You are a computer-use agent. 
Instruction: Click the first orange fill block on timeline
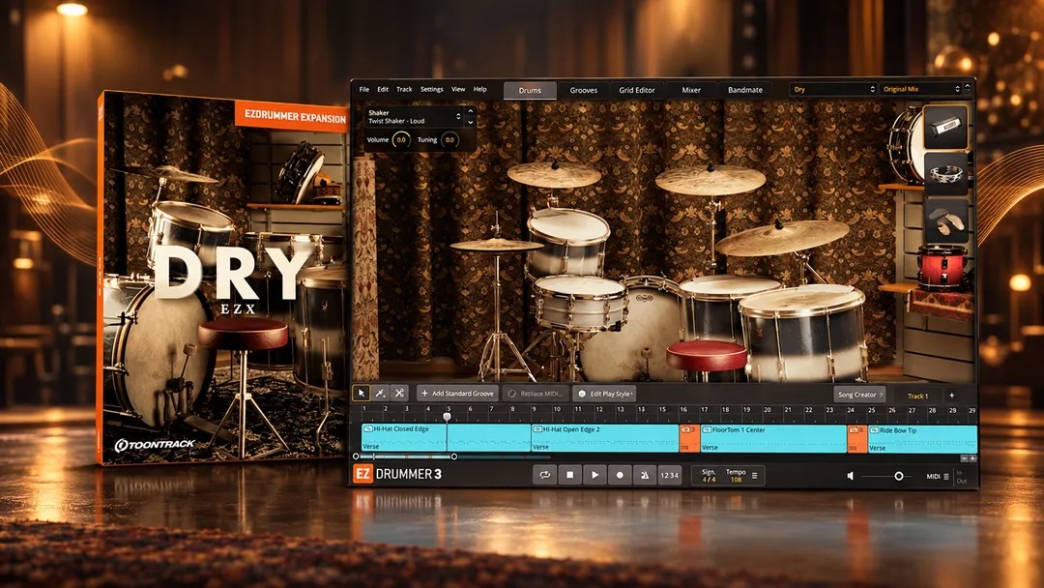coord(689,438)
